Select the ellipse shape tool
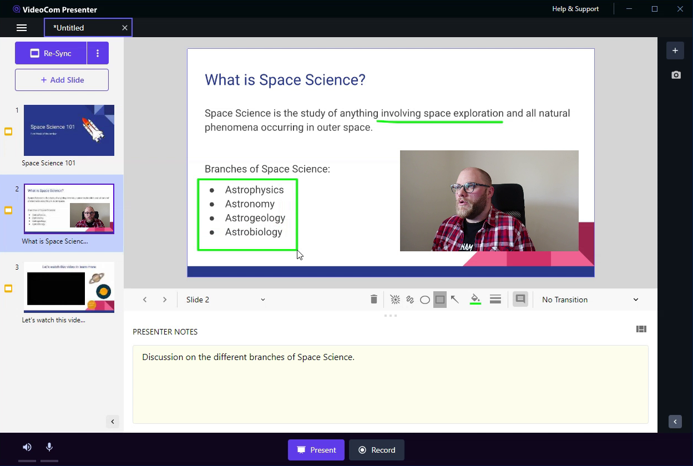693x466 pixels. coord(425,300)
